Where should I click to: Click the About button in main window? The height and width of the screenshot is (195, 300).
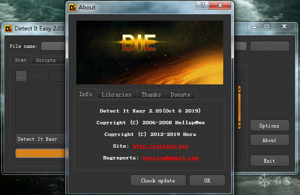click(x=270, y=140)
